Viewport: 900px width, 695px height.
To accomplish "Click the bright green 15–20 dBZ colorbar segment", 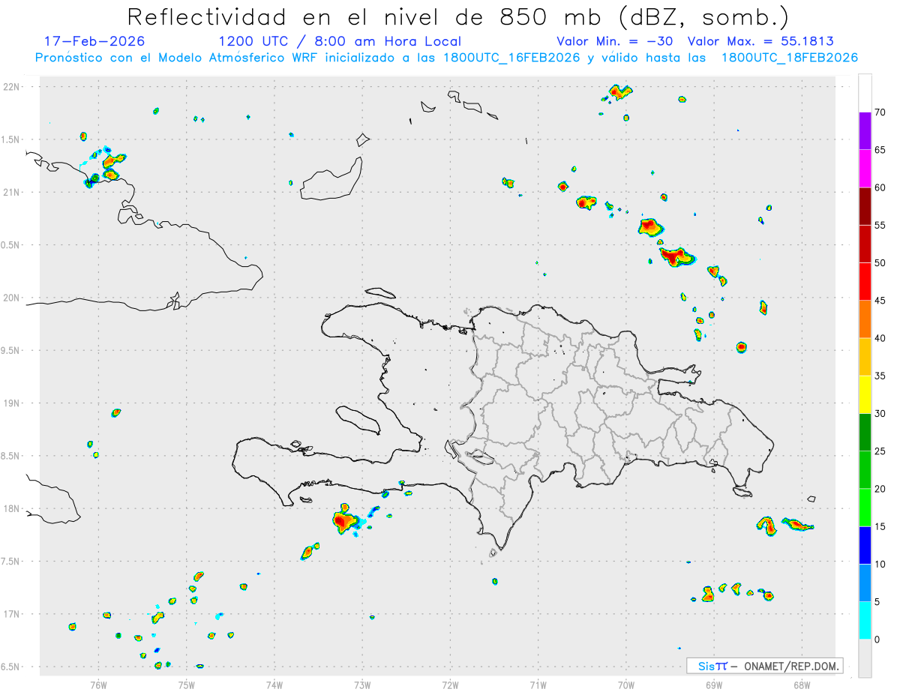I will click(865, 508).
